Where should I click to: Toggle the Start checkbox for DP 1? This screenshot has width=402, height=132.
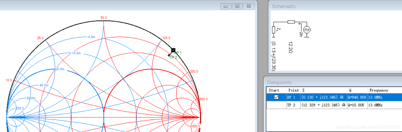276,97
